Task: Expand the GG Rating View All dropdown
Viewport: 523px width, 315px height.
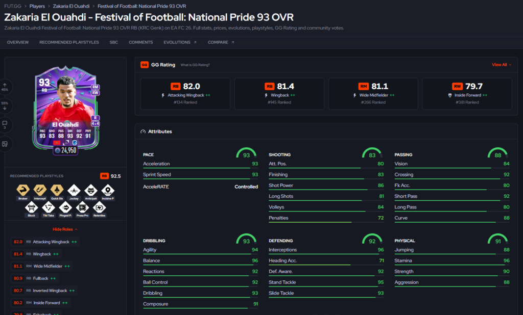Action: [x=502, y=65]
